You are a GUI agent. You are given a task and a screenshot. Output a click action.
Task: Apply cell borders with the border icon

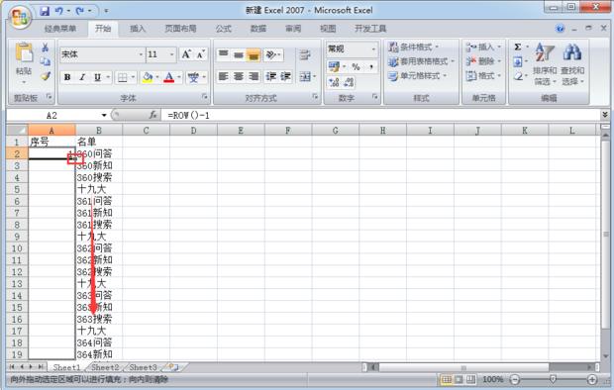(x=123, y=77)
